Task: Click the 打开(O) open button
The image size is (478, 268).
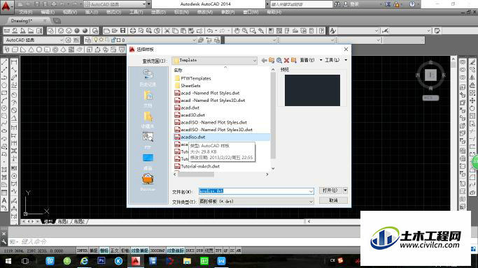Action: [x=330, y=191]
